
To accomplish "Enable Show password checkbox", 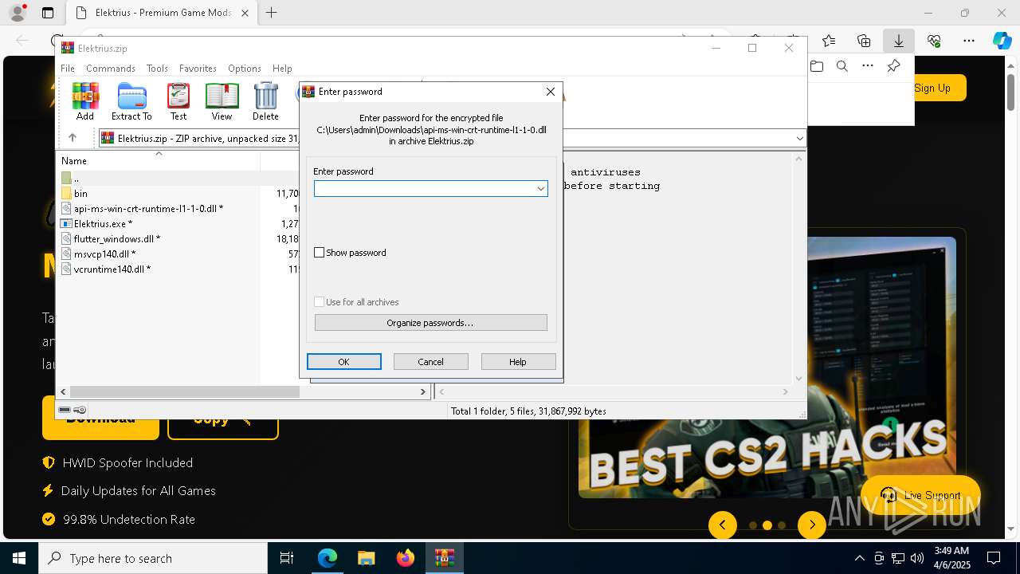I will pyautogui.click(x=320, y=253).
